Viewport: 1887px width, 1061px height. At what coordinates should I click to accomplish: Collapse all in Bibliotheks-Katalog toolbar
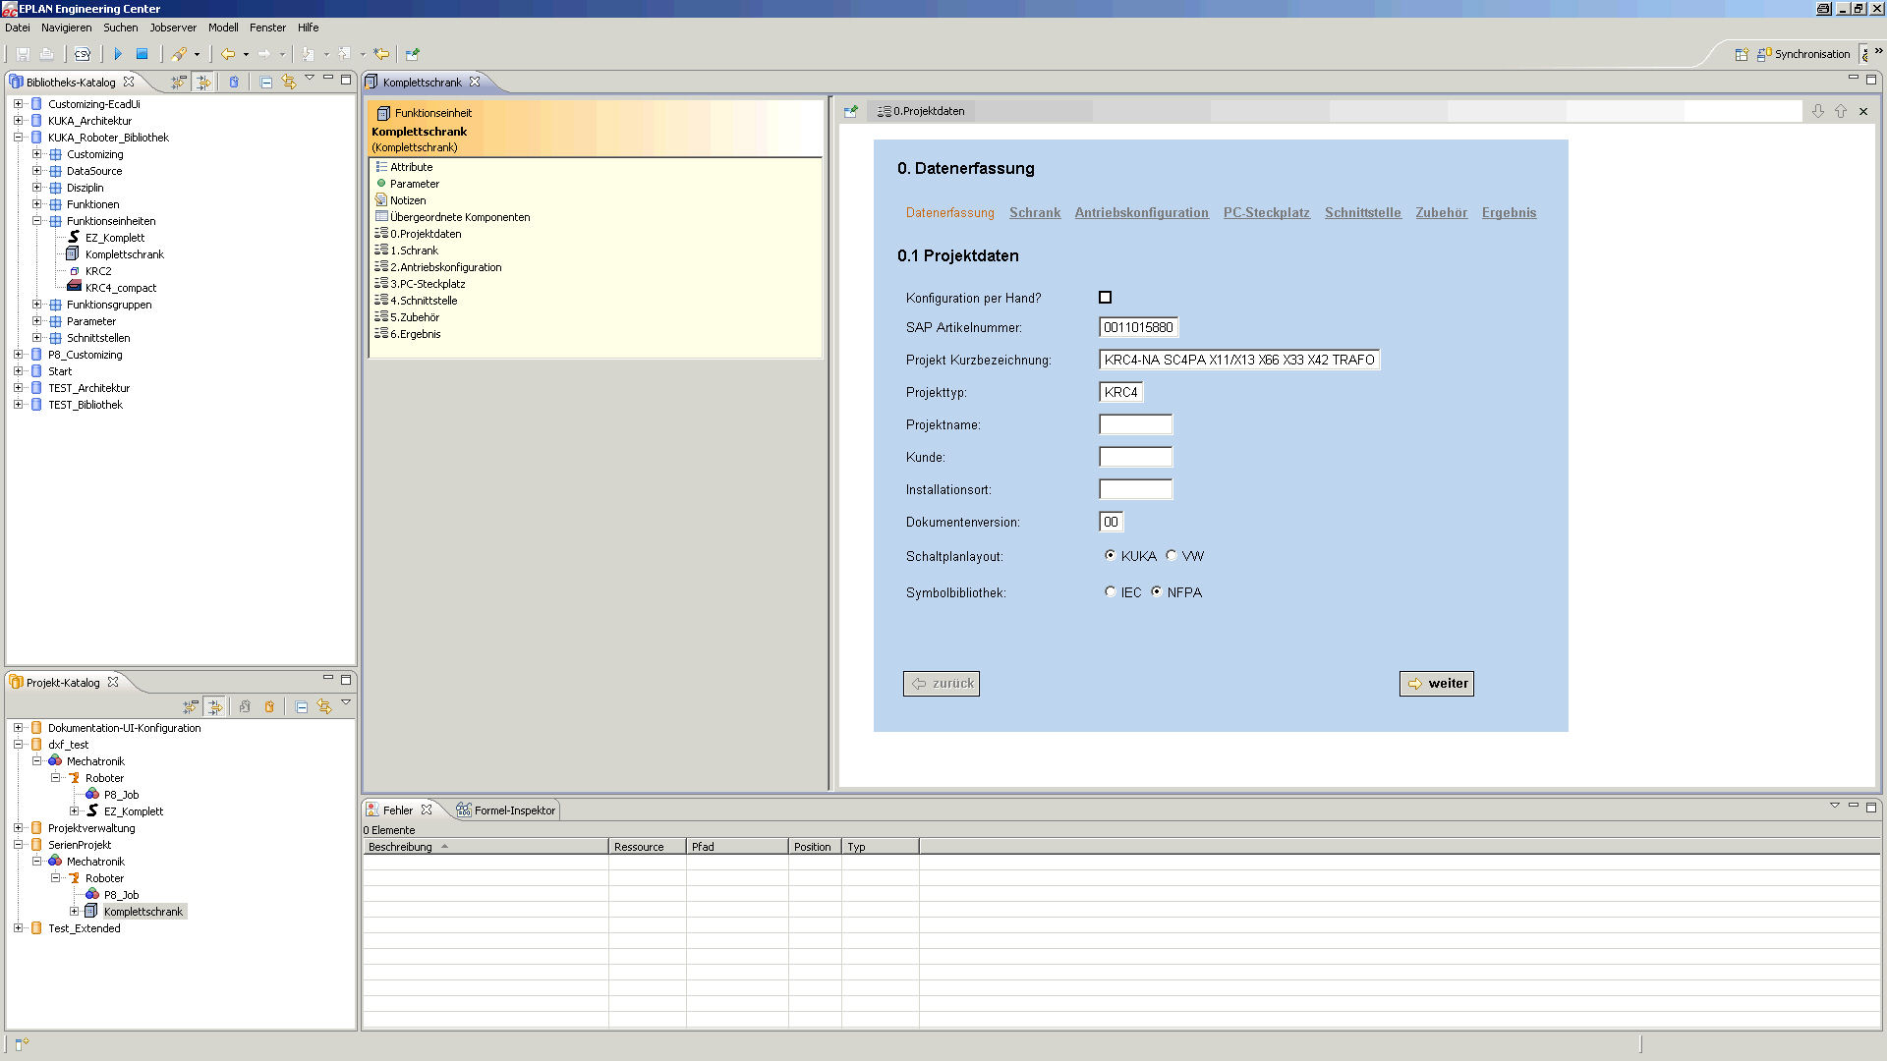(x=266, y=83)
